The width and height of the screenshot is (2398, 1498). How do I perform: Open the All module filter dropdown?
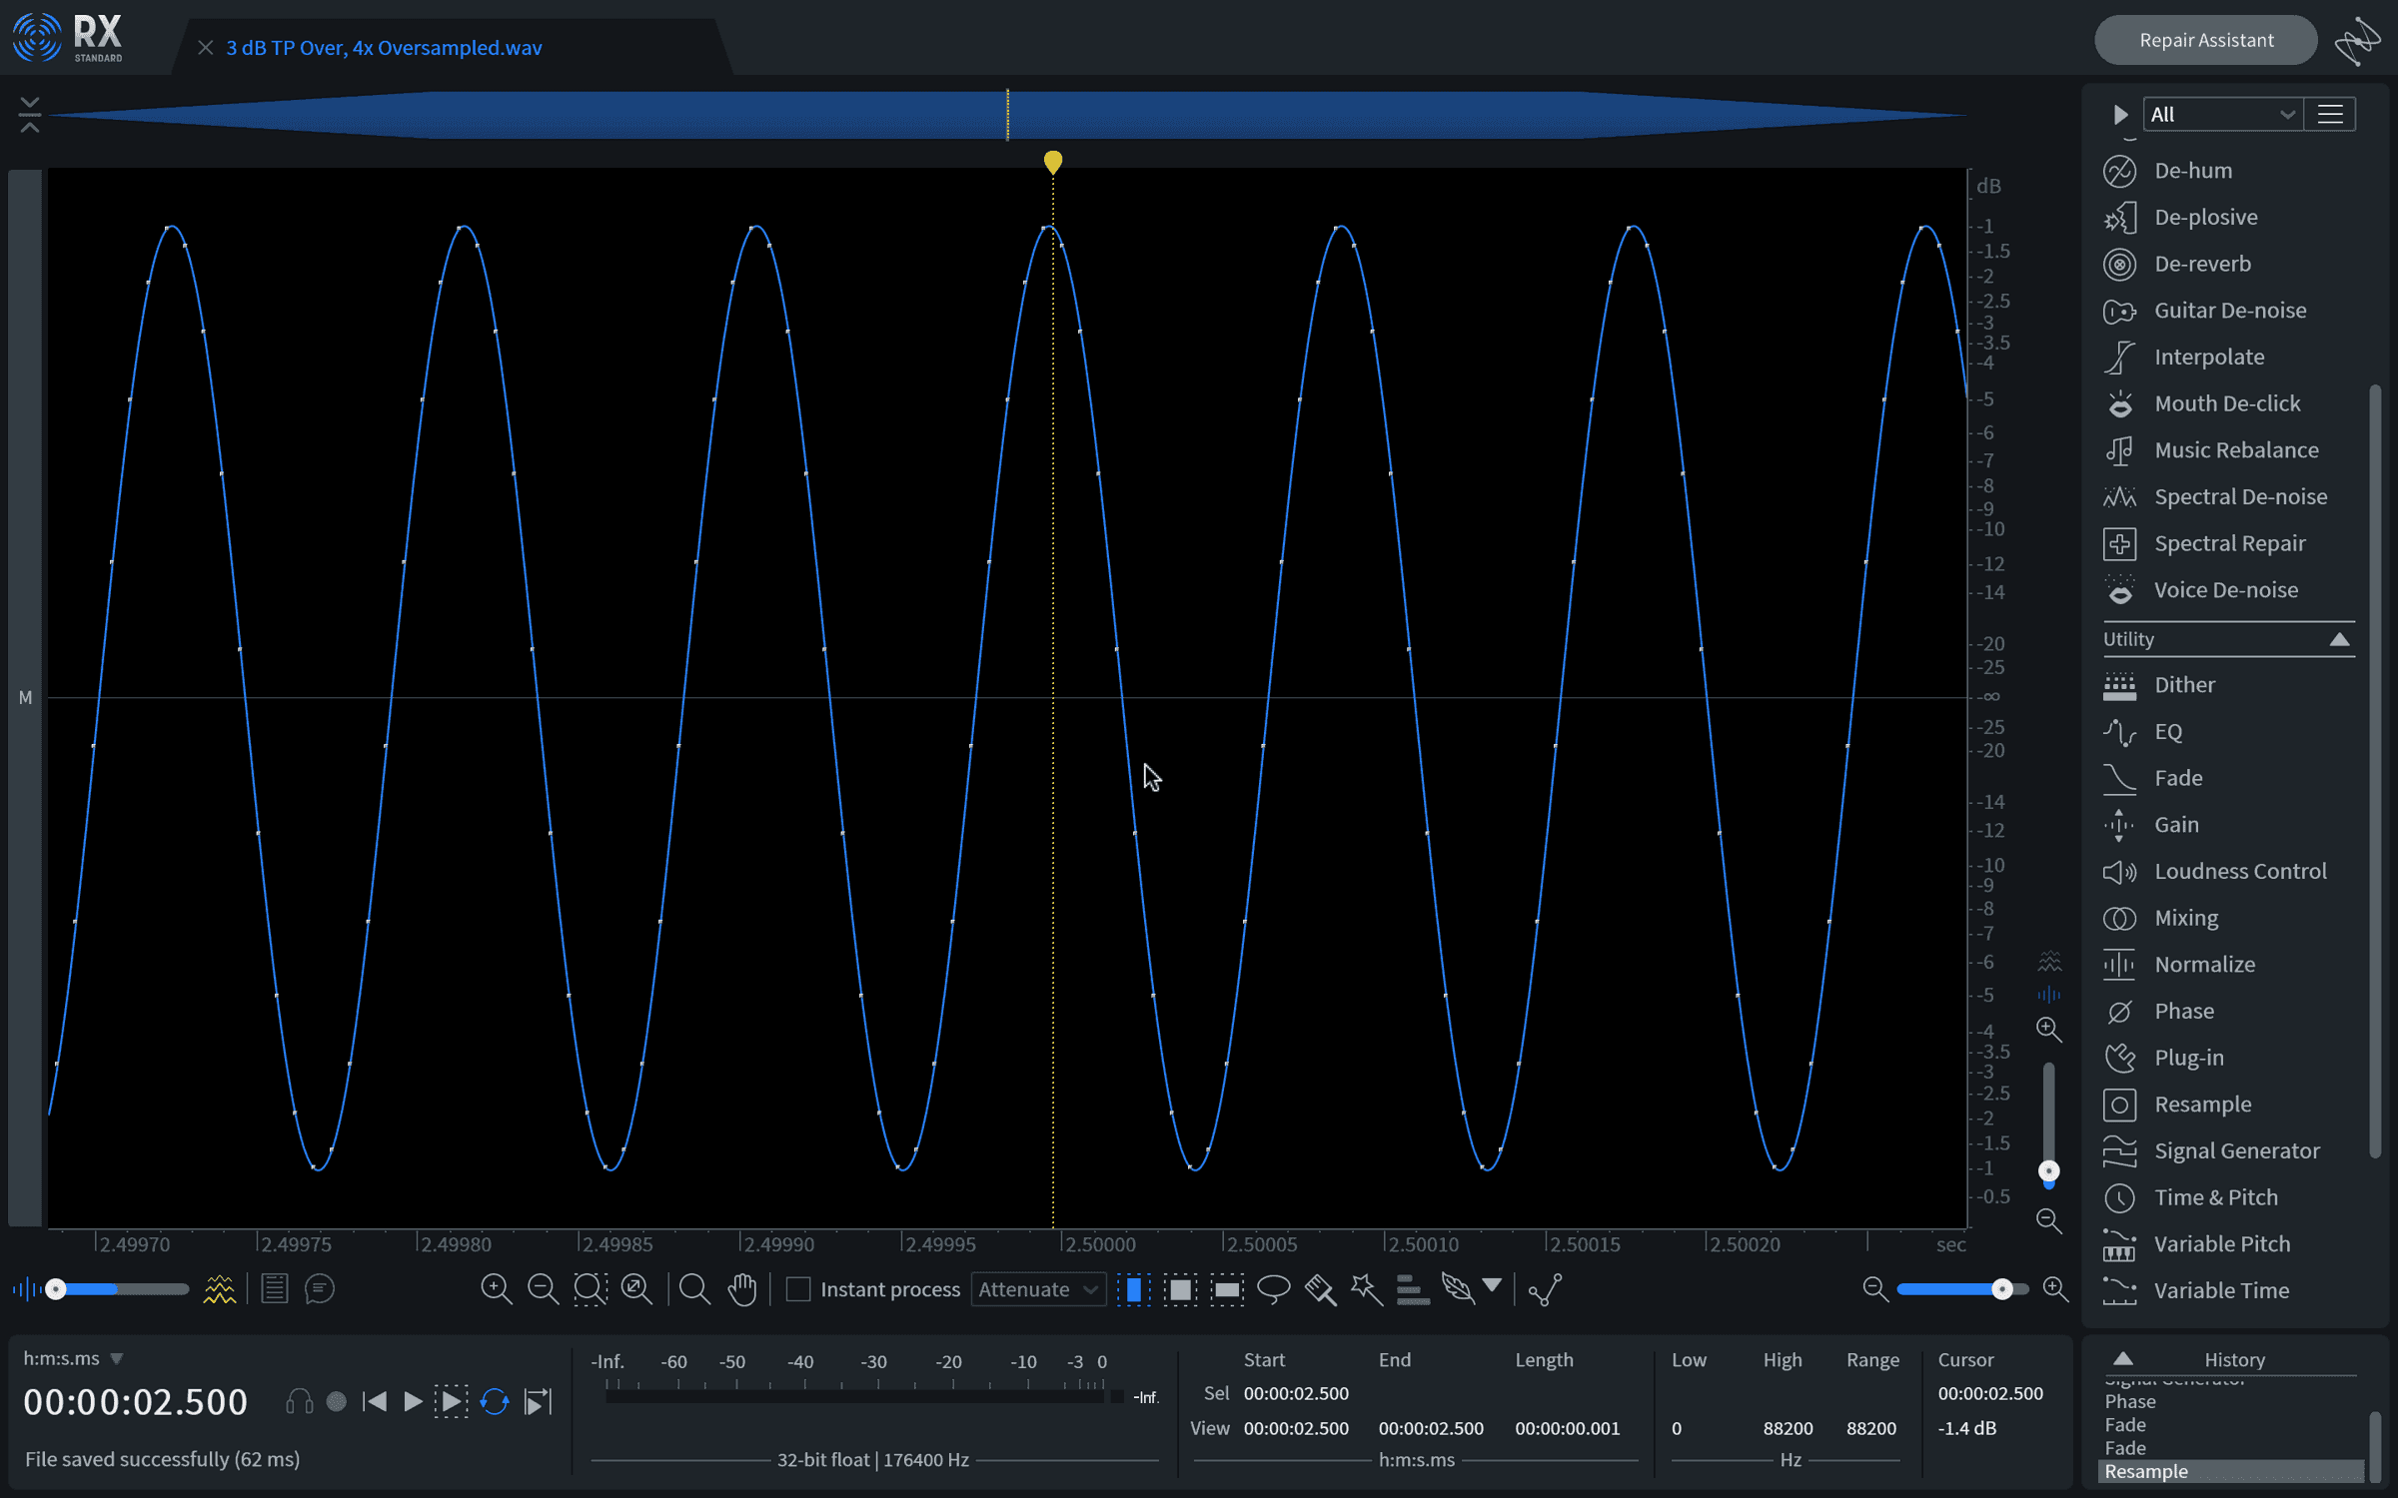[x=2222, y=115]
